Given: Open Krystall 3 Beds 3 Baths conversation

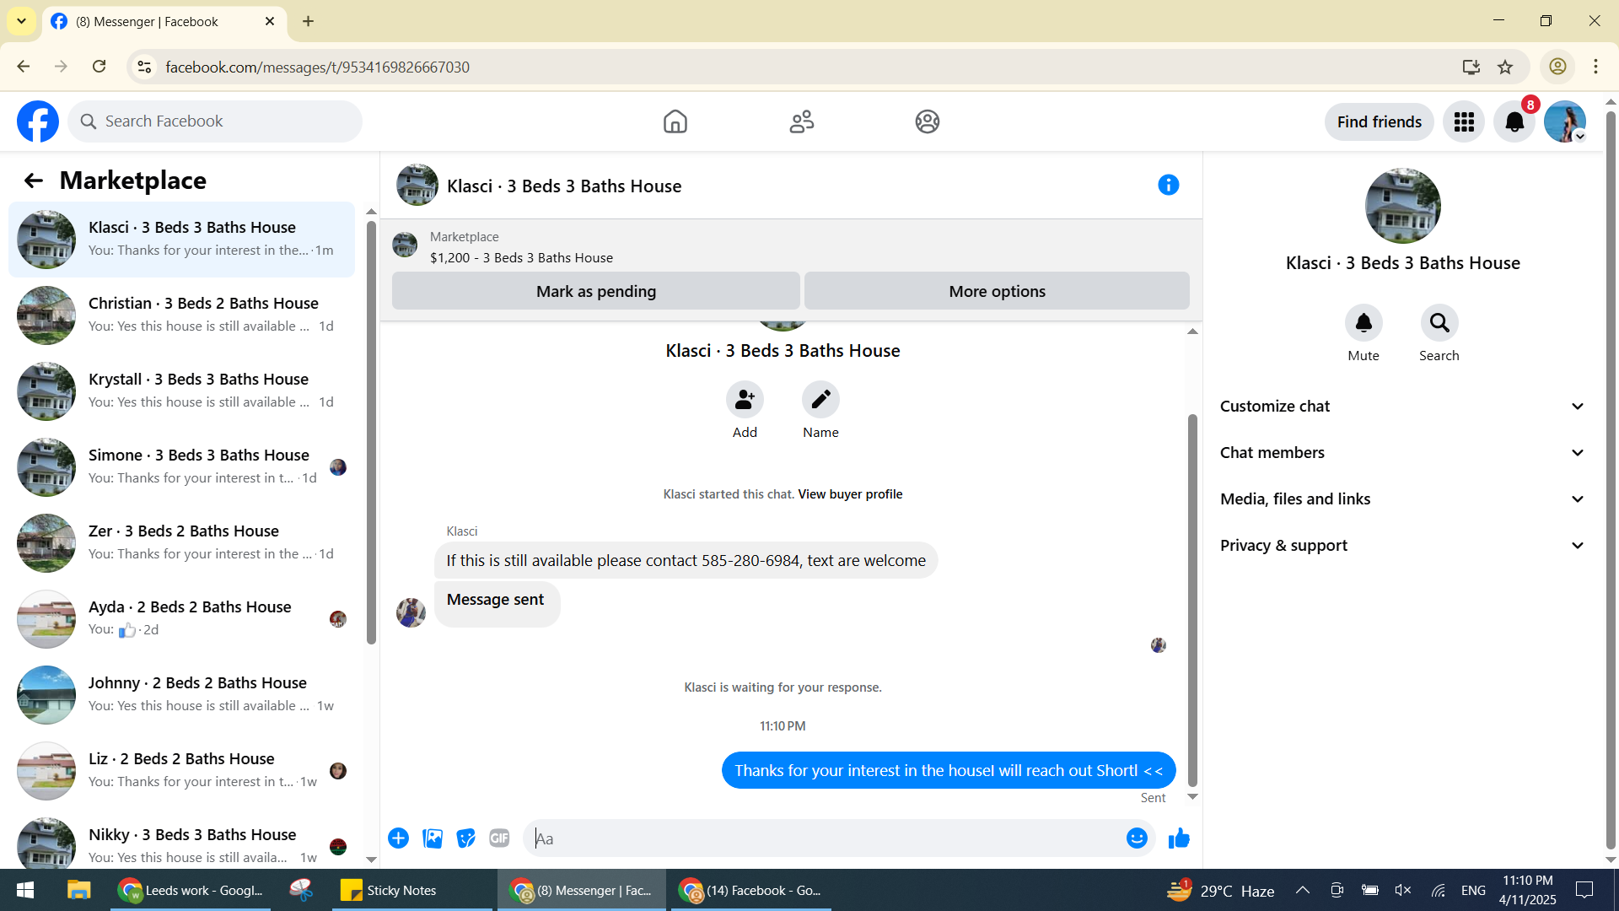Looking at the screenshot, I should tap(181, 391).
